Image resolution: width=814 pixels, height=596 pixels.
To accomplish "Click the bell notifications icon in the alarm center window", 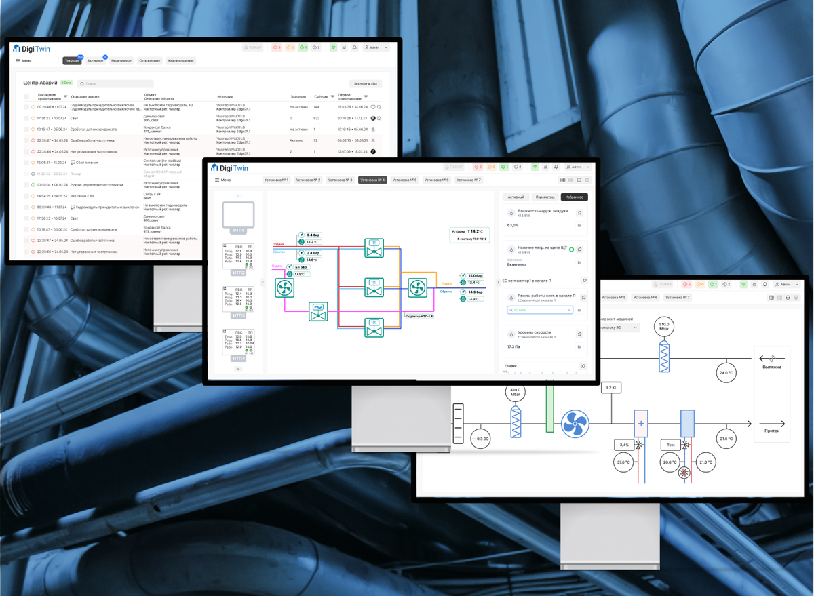I will click(x=354, y=48).
